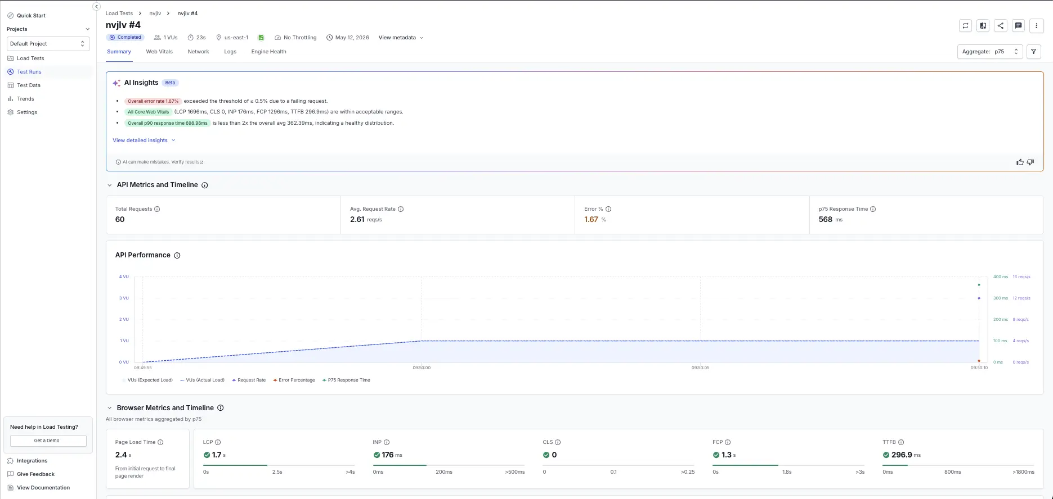1053x499 pixels.
Task: Click the INP threshold progress bar
Action: coord(449,465)
